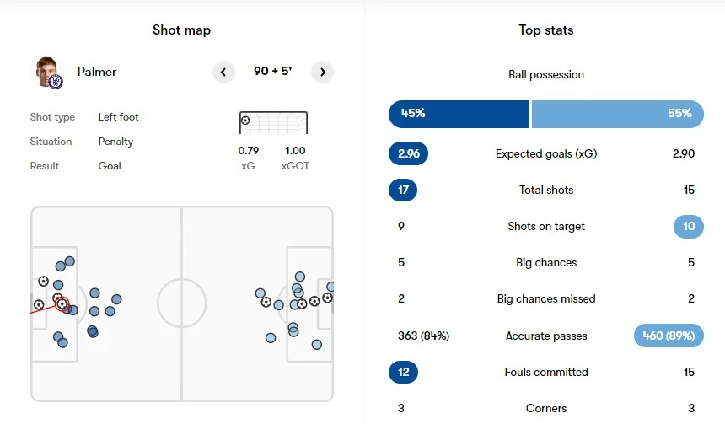This screenshot has height=435, width=725.
Task: Click the 460 (89%) accurate passes badge
Action: click(x=668, y=336)
